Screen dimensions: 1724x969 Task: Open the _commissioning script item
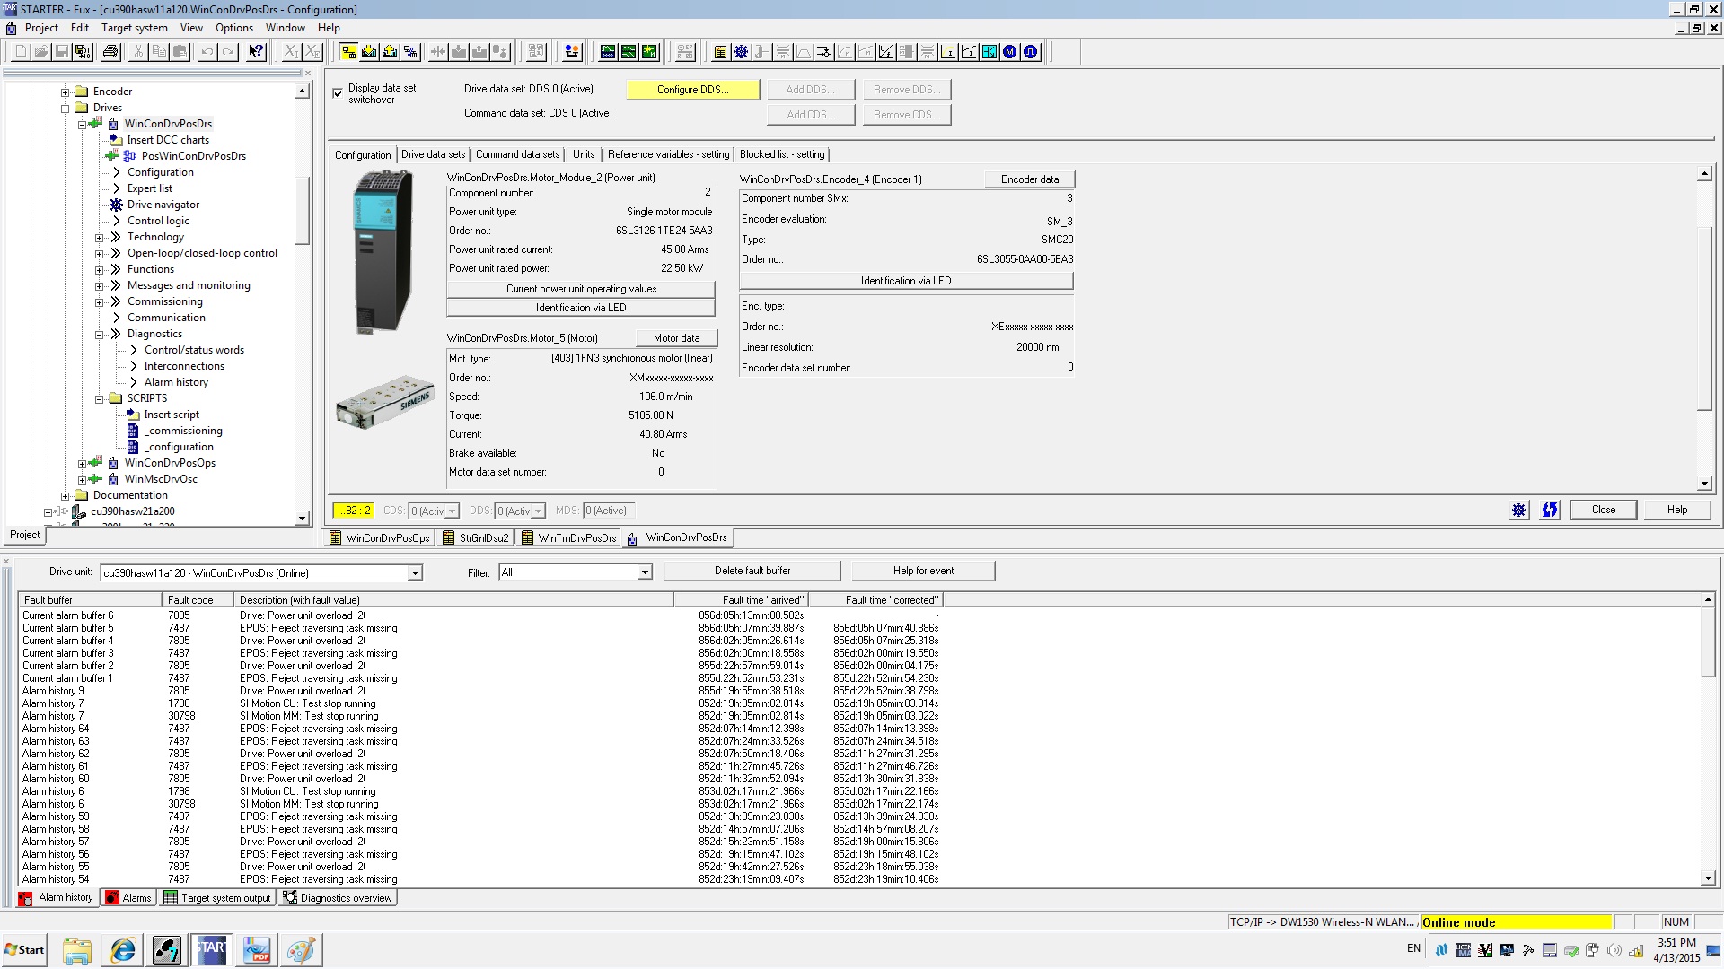pyautogui.click(x=185, y=431)
